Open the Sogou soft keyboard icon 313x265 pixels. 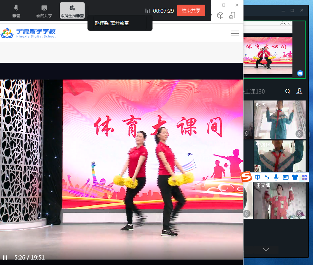[x=285, y=177]
